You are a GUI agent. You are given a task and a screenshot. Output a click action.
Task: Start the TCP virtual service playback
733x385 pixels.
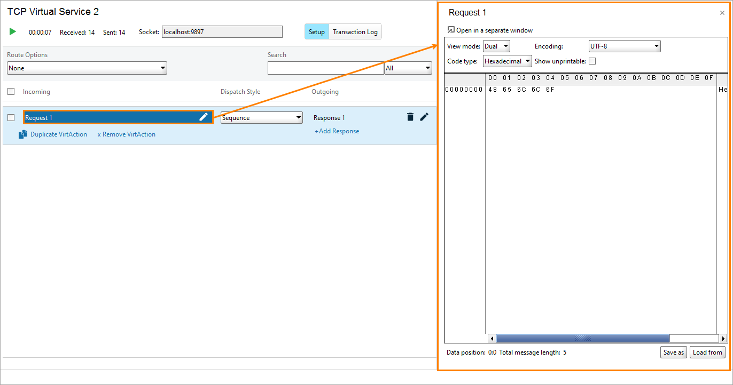coord(12,31)
